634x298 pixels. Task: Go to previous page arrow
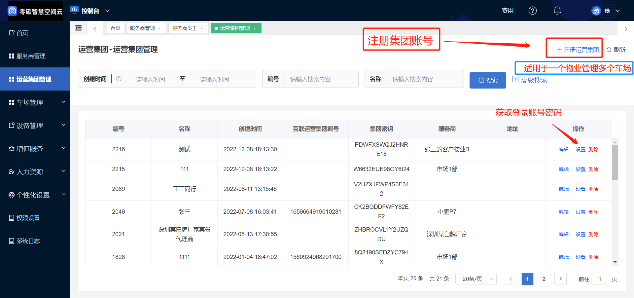coord(511,279)
